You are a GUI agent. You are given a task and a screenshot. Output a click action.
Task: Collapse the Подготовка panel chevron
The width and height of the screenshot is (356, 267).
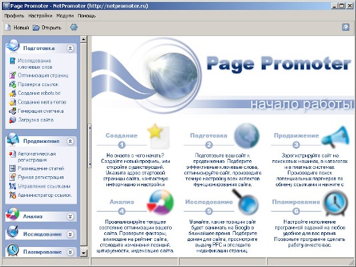70,48
